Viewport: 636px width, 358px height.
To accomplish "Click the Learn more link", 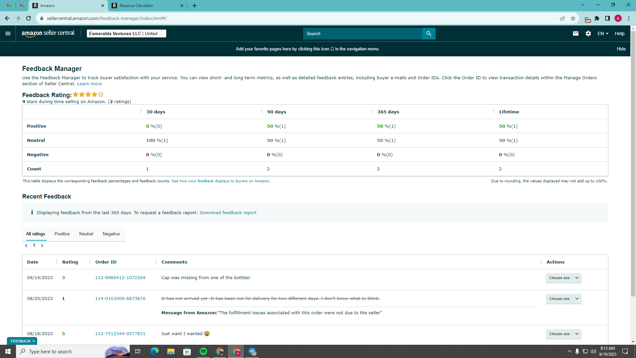I will (x=89, y=84).
